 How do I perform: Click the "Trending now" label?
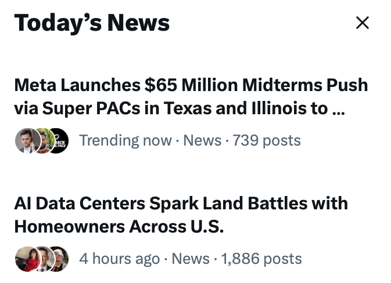[x=125, y=140]
